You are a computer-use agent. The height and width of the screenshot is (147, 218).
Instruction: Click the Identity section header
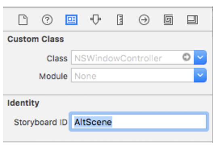23,103
